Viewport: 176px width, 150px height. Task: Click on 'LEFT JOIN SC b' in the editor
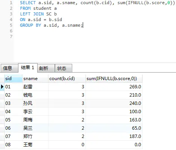click(38, 14)
